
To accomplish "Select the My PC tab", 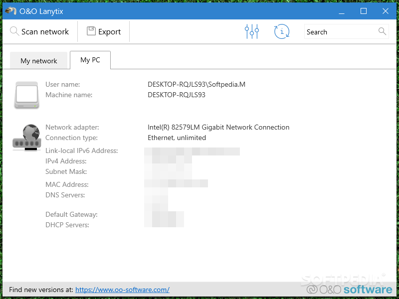I will pos(90,60).
